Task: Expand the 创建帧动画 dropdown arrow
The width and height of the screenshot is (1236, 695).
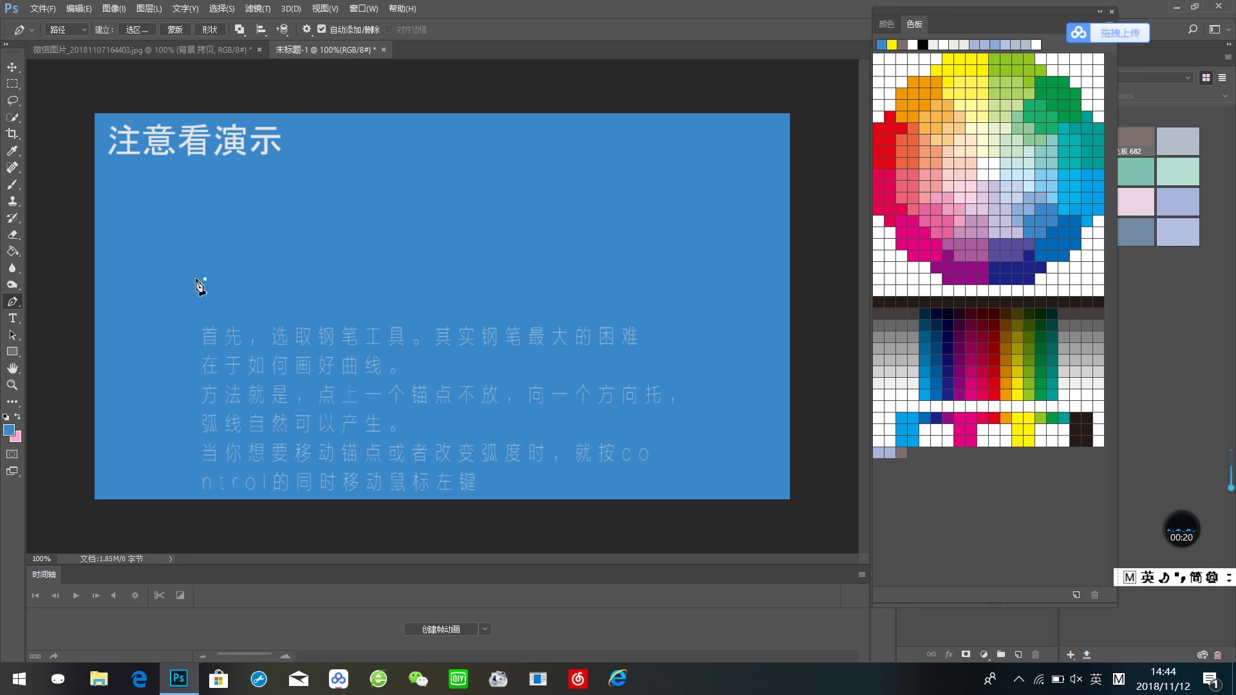Action: pos(485,629)
